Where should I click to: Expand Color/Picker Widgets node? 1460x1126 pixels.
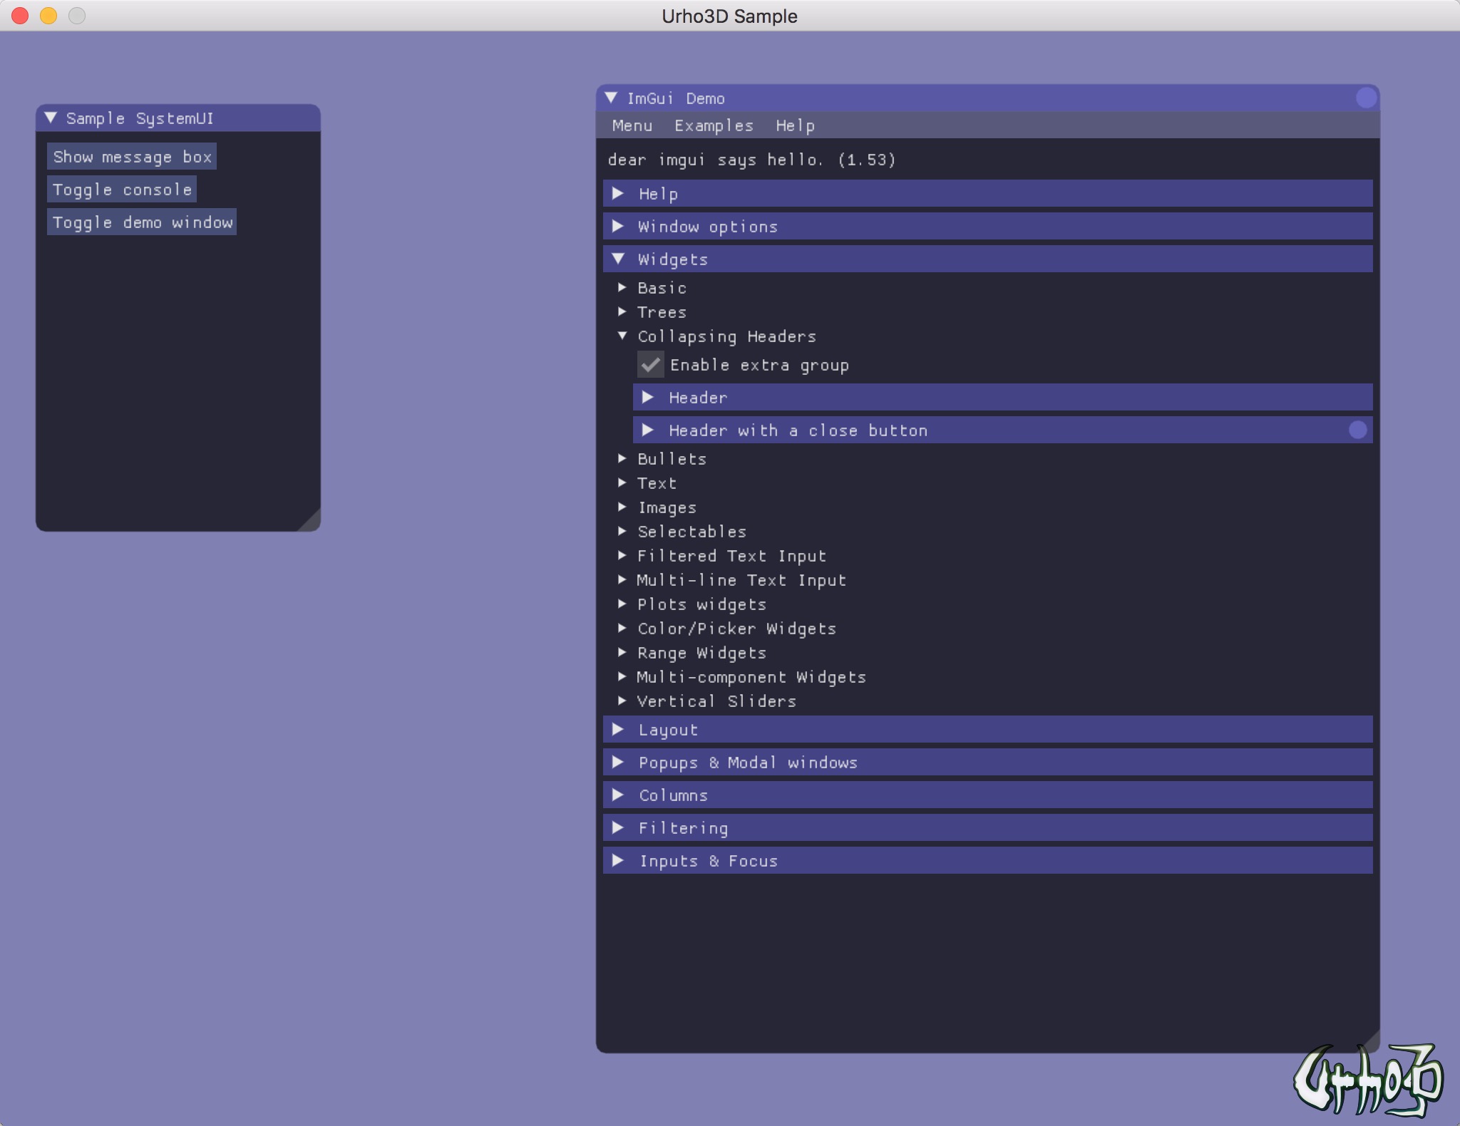coord(622,629)
